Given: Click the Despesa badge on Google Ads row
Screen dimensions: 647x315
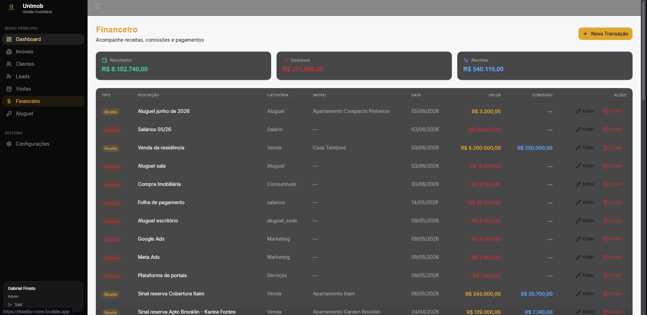Looking at the screenshot, I should point(111,240).
